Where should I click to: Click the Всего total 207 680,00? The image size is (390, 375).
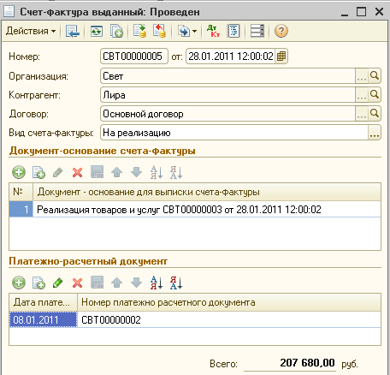(290, 363)
